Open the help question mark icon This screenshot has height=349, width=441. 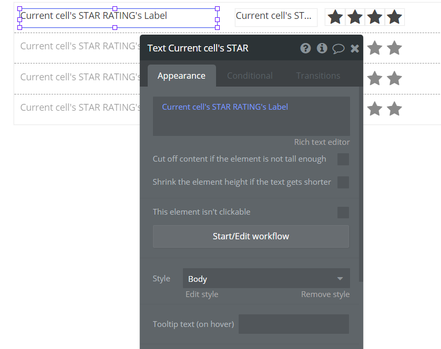(x=305, y=48)
